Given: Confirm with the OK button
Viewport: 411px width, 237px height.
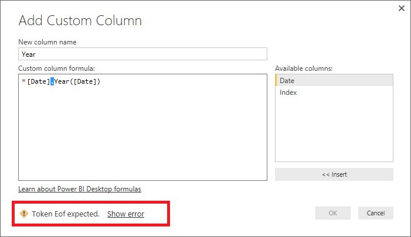Looking at the screenshot, I should pos(333,213).
